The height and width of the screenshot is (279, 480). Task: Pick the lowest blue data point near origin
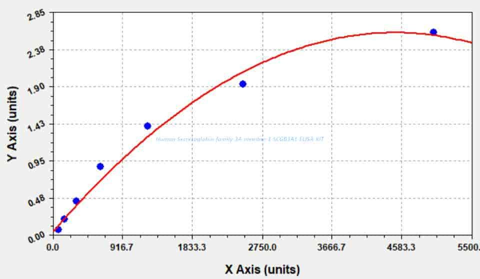(58, 229)
